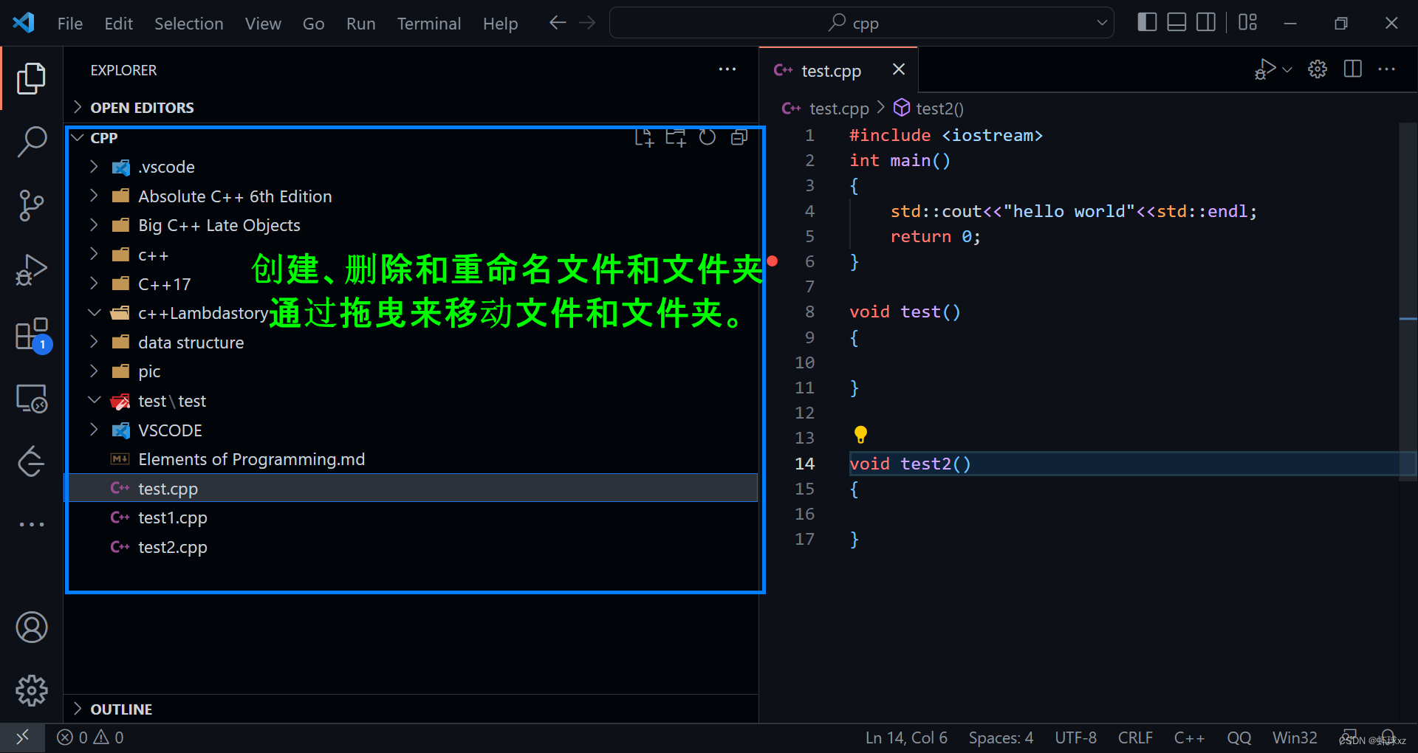This screenshot has height=753, width=1418.
Task: Open editor more actions ellipsis
Action: click(1387, 69)
